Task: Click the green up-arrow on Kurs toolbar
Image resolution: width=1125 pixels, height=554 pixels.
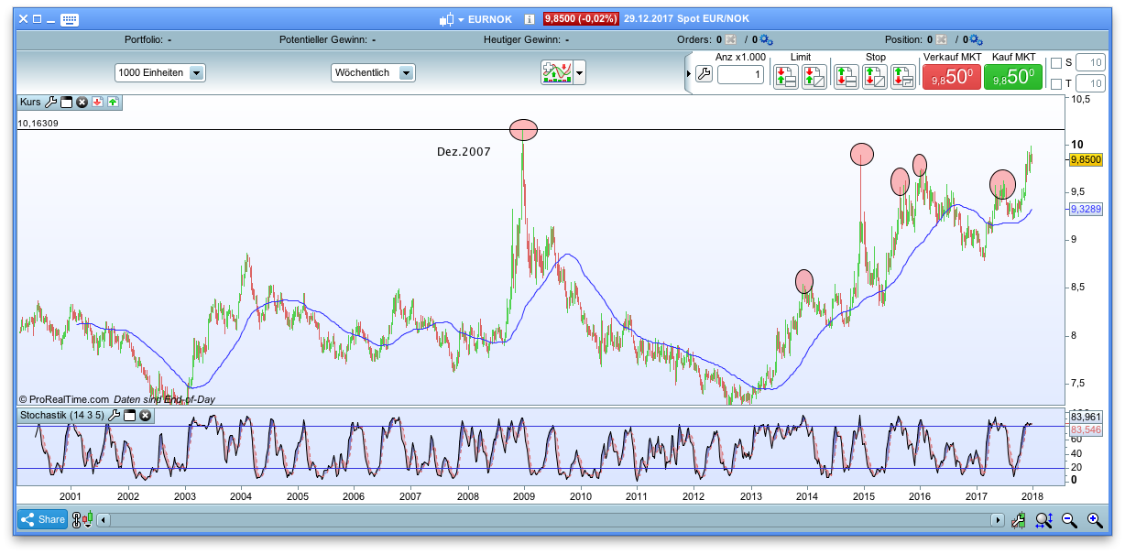Action: click(x=113, y=103)
